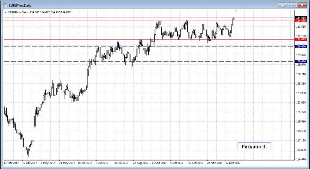Restore the chart window size

(292, 5)
